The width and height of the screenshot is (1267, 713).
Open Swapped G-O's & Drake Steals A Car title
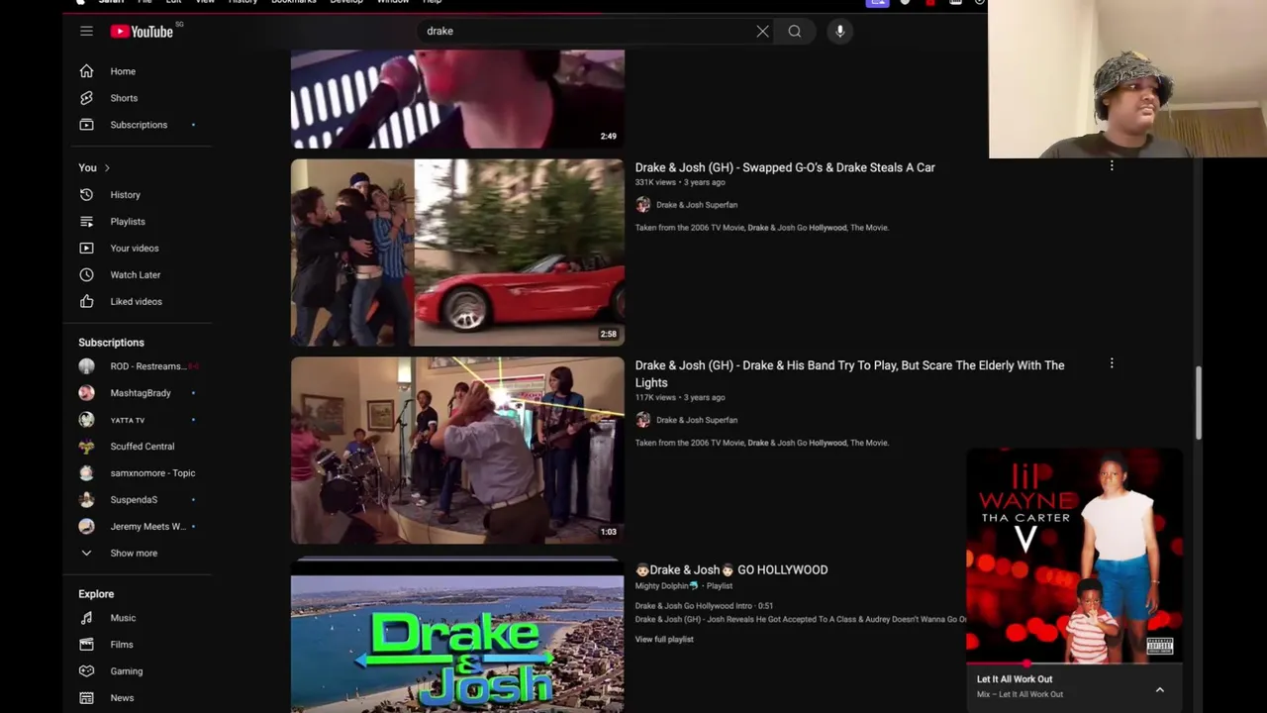click(785, 167)
